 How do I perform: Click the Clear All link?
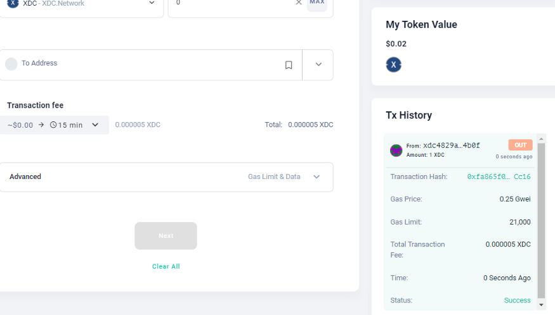166,267
